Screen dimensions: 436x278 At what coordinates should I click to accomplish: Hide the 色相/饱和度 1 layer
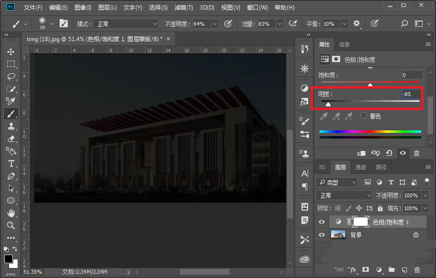click(322, 222)
